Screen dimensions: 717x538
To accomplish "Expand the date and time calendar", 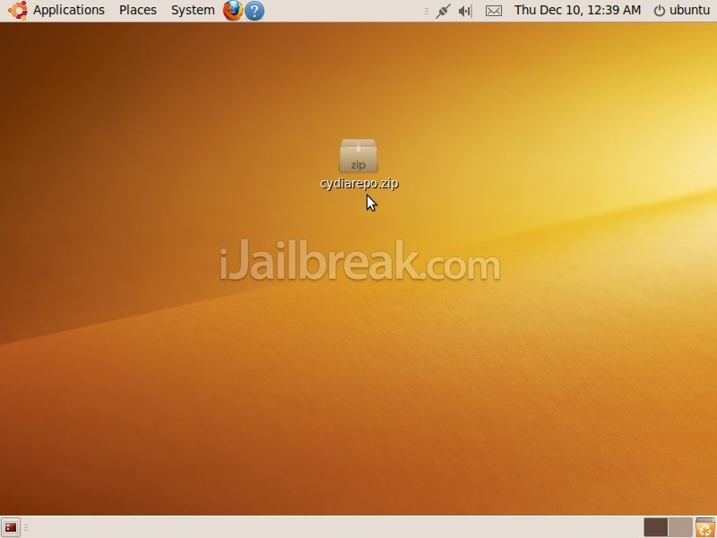I will coord(577,11).
